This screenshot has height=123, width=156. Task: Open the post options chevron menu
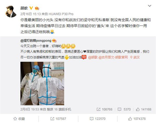149,6
